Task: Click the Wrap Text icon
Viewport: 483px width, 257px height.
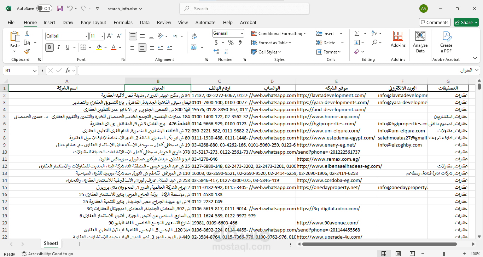Action: click(x=194, y=36)
